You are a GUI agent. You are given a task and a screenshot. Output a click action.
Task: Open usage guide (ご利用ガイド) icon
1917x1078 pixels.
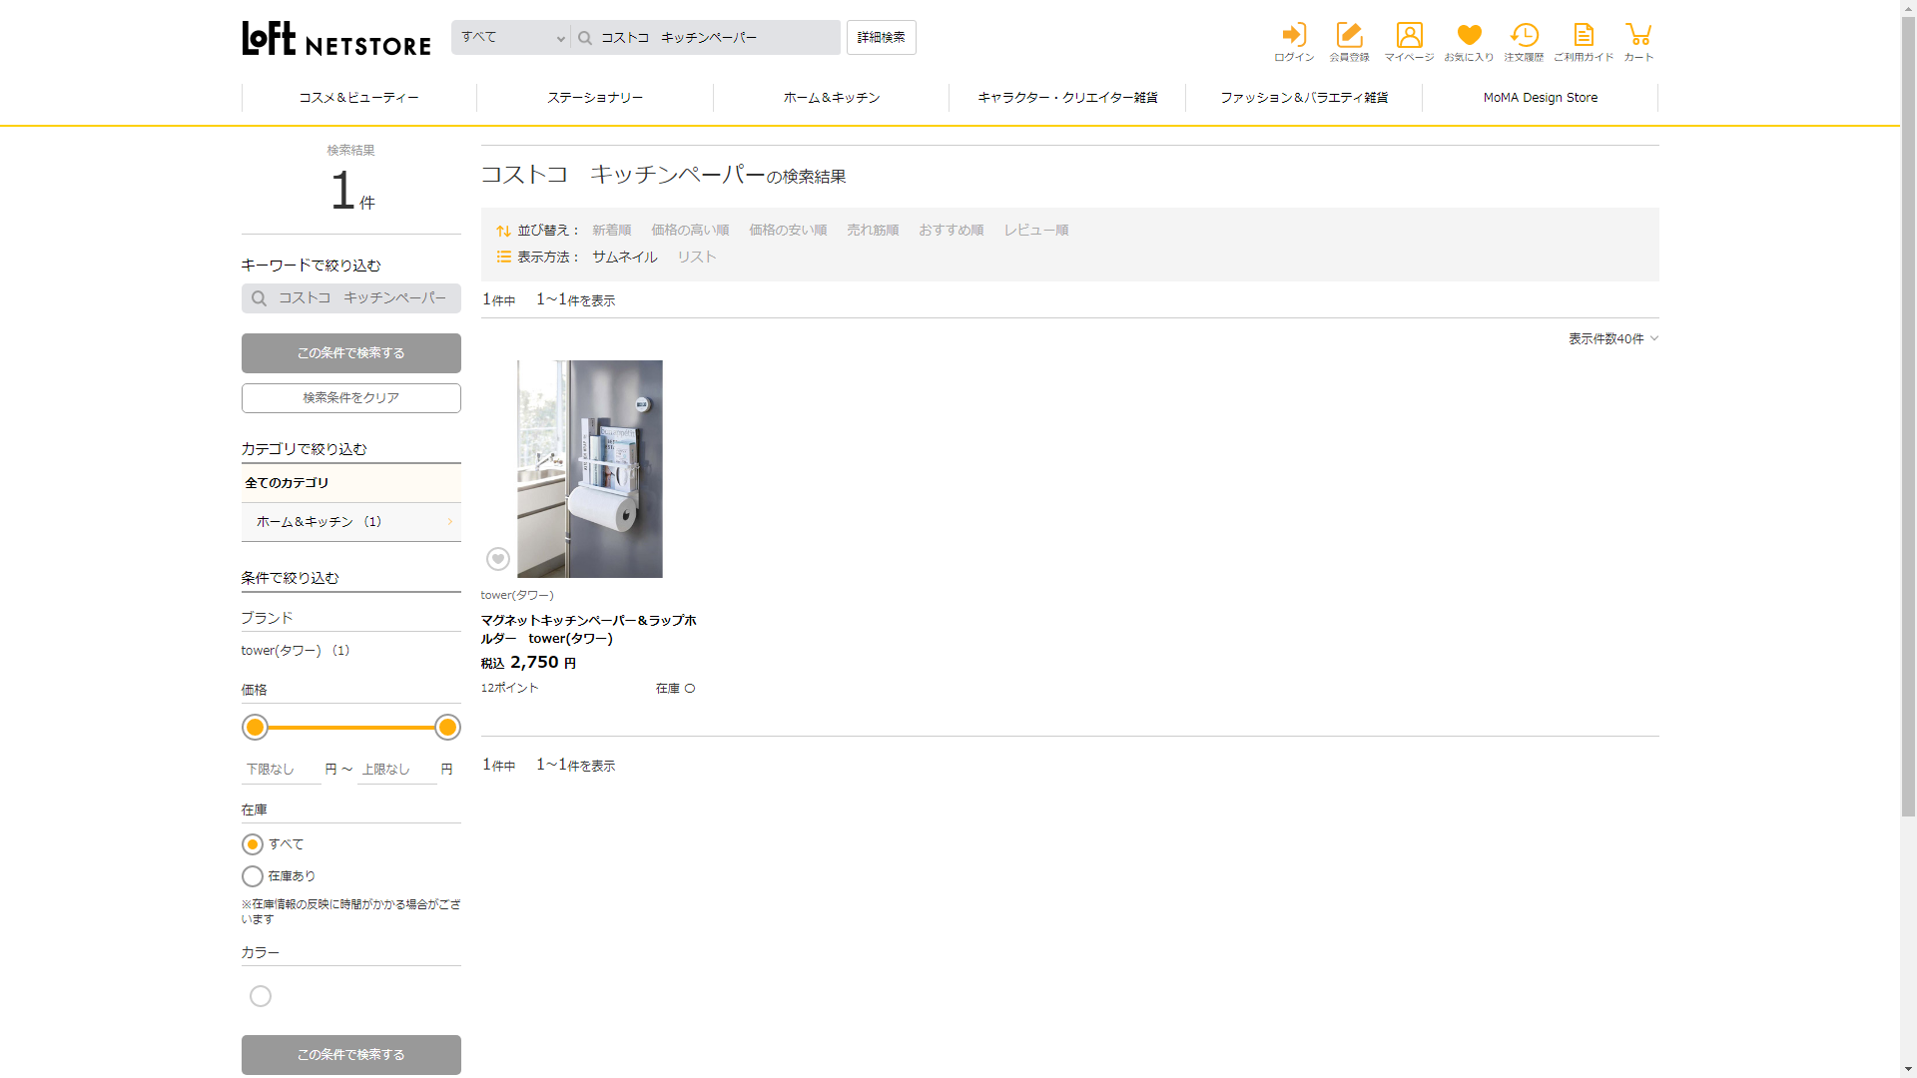(x=1584, y=42)
